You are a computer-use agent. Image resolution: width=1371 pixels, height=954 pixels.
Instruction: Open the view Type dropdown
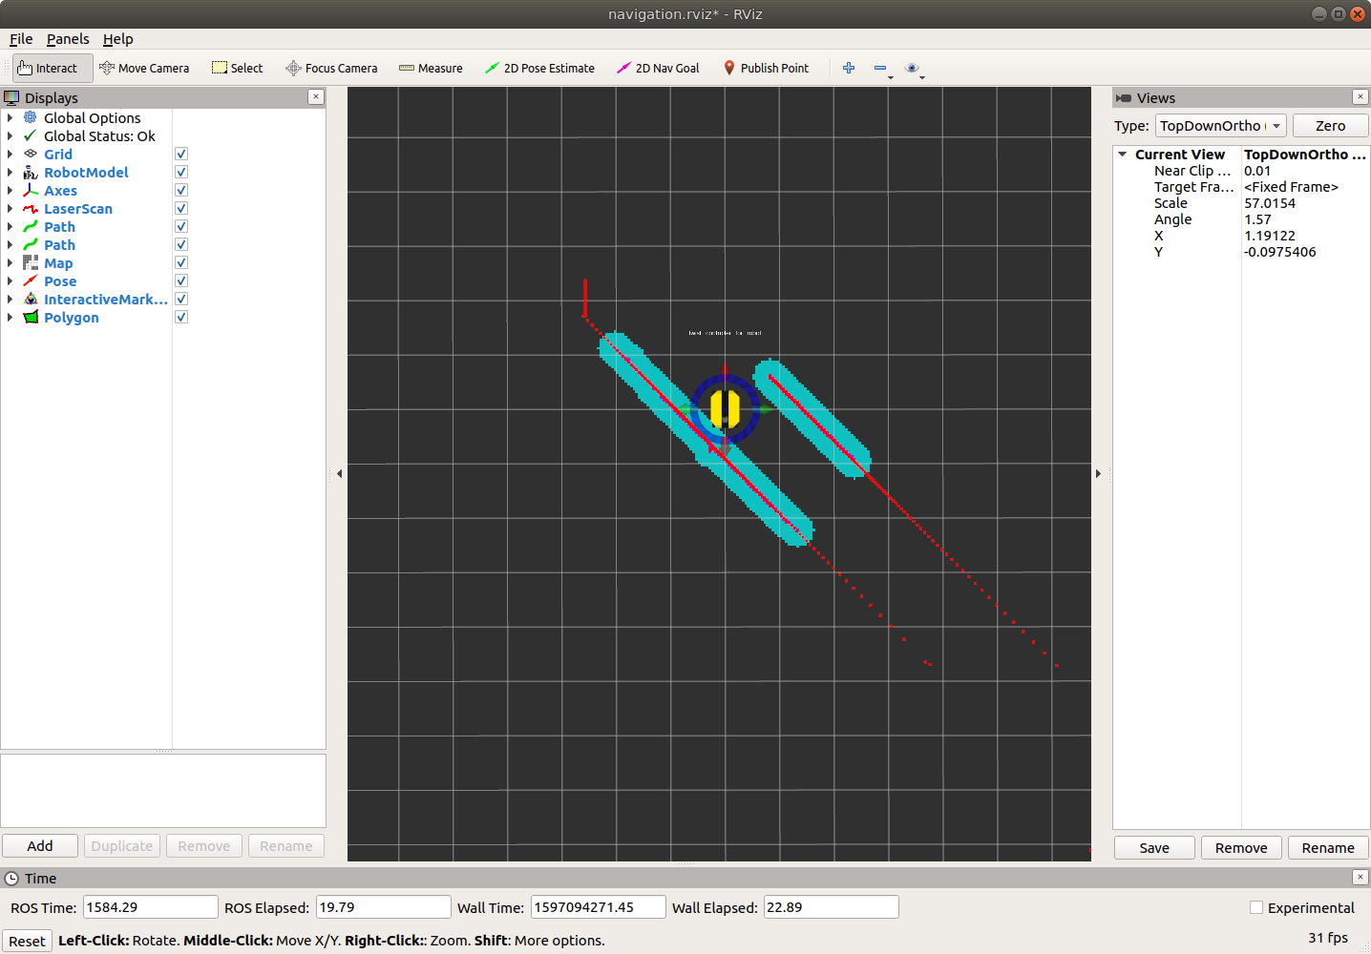tap(1220, 126)
